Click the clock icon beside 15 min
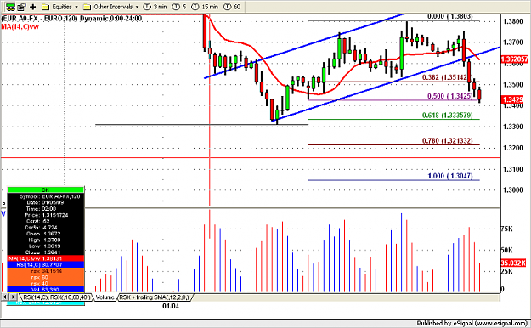 195,7
